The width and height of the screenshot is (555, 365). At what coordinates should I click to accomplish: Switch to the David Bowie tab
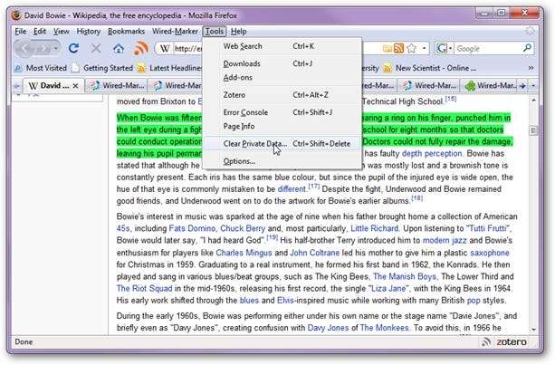pyautogui.click(x=52, y=86)
